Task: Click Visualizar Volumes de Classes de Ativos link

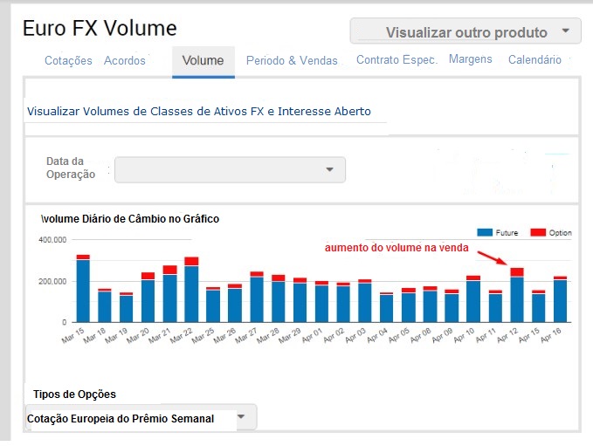Action: tap(199, 112)
